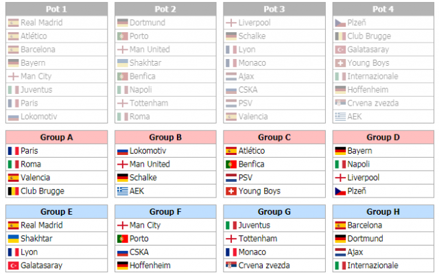This screenshot has width=439, height=275.
Task: Select the Pot 1 header
Action: click(56, 9)
